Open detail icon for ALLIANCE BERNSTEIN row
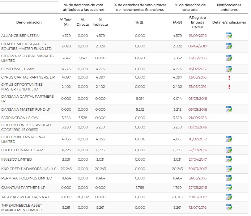 tap(229, 35)
